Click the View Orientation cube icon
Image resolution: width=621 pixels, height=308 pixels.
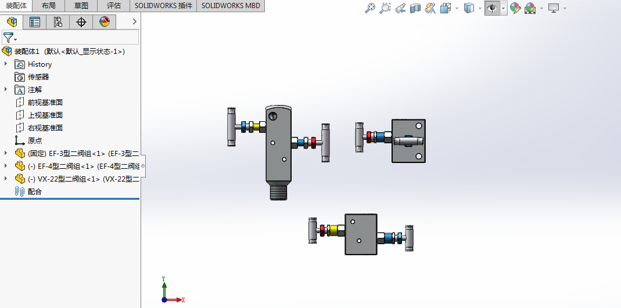coord(446,8)
